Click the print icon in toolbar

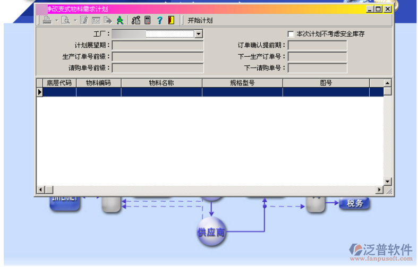pos(47,20)
